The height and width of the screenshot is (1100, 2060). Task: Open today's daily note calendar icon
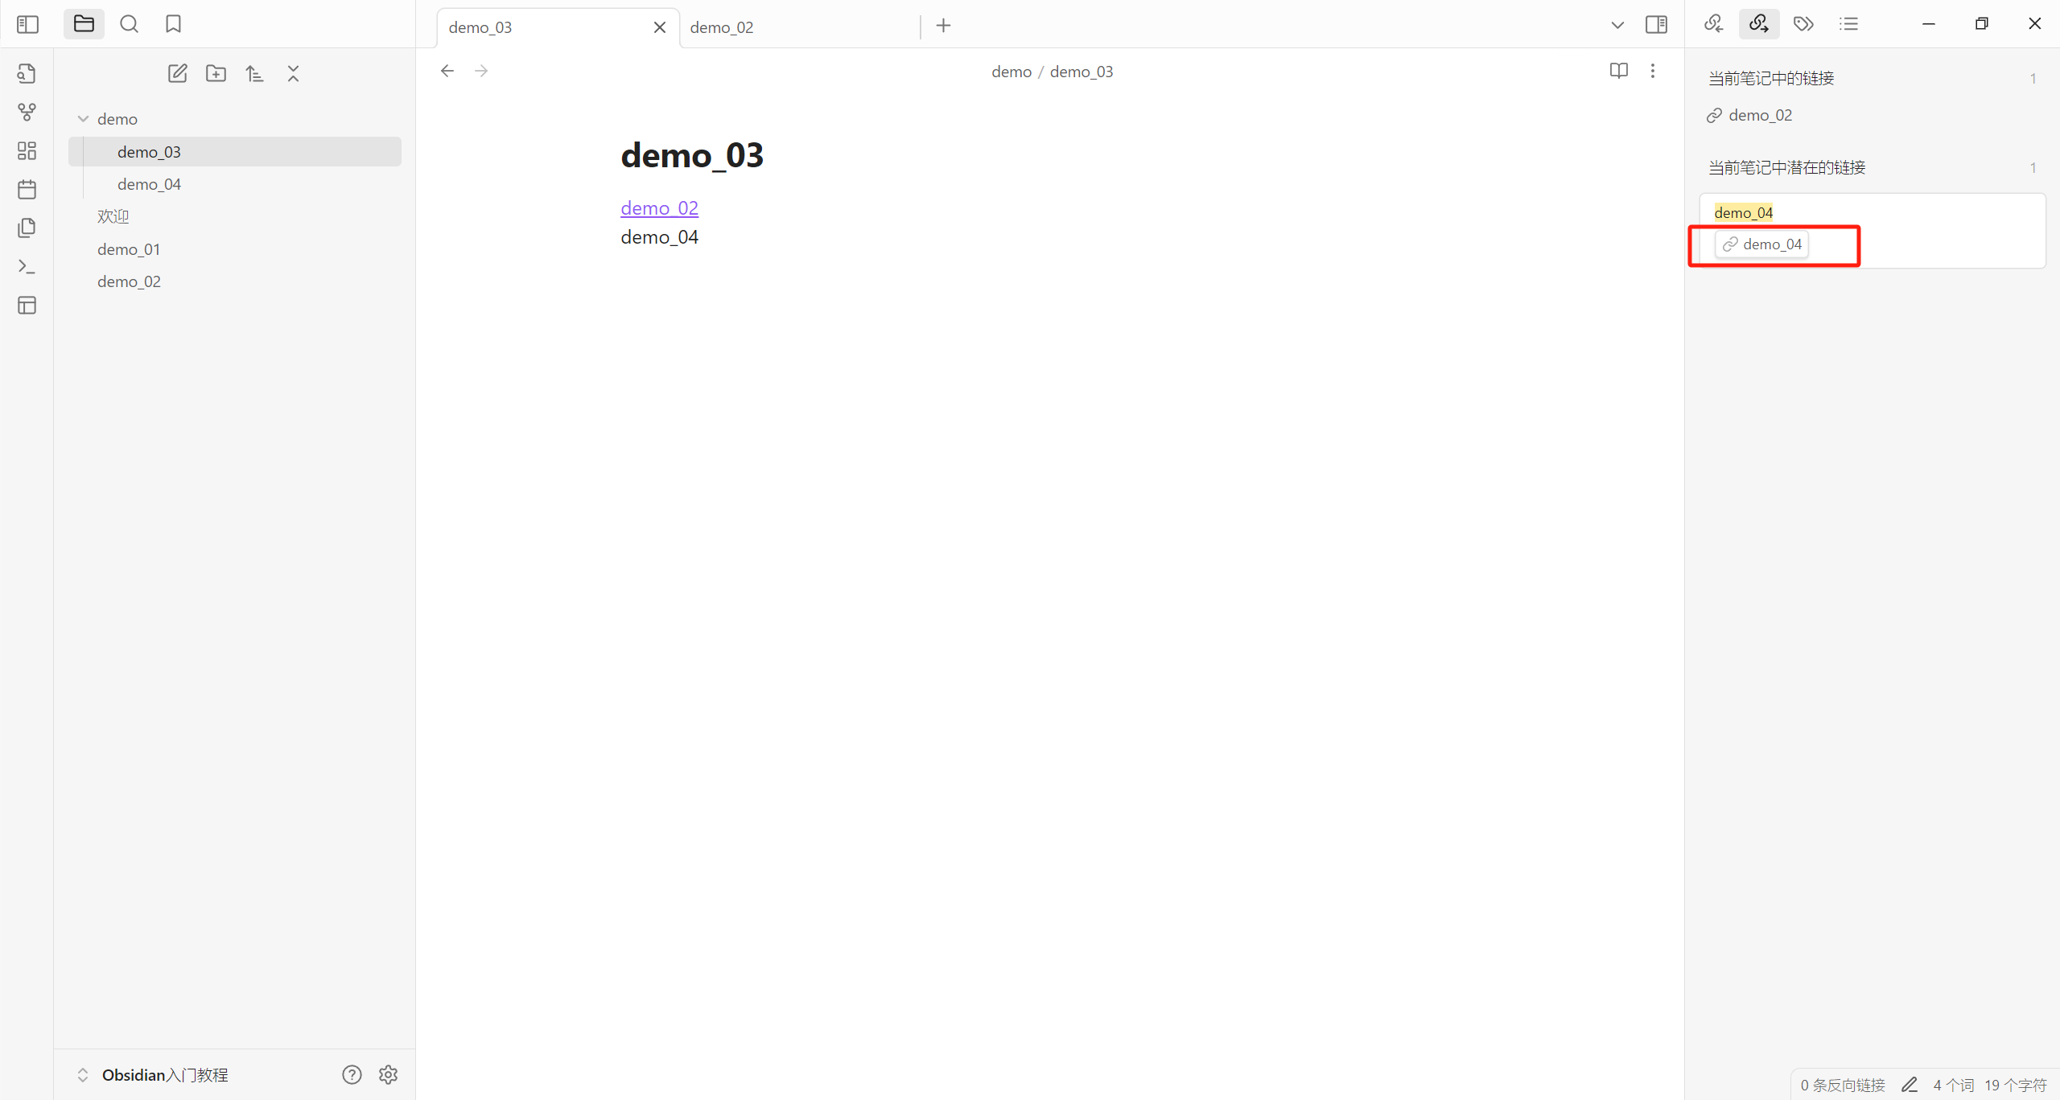point(27,189)
